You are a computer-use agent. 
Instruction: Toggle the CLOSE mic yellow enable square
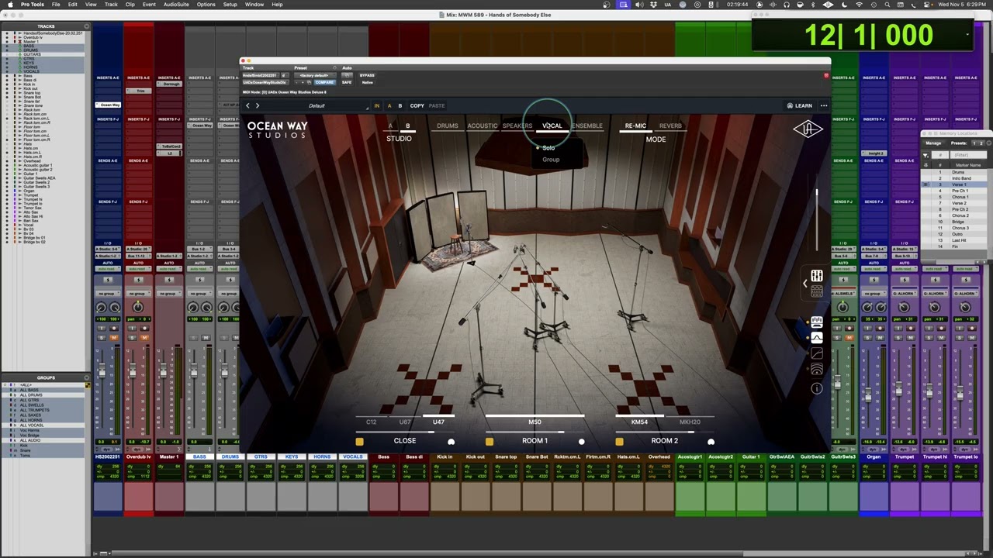click(x=359, y=442)
